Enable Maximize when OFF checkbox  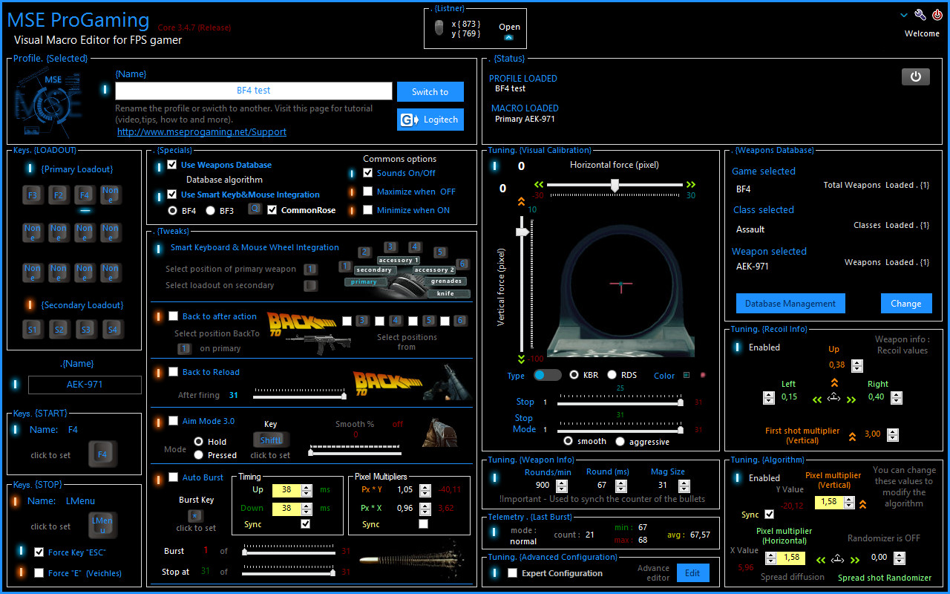[x=368, y=192]
